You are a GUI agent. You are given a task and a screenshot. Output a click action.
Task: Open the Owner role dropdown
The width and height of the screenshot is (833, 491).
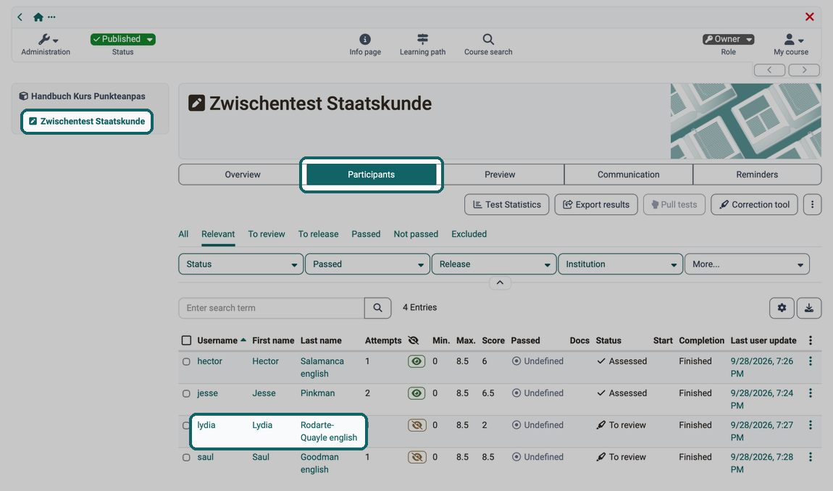729,39
